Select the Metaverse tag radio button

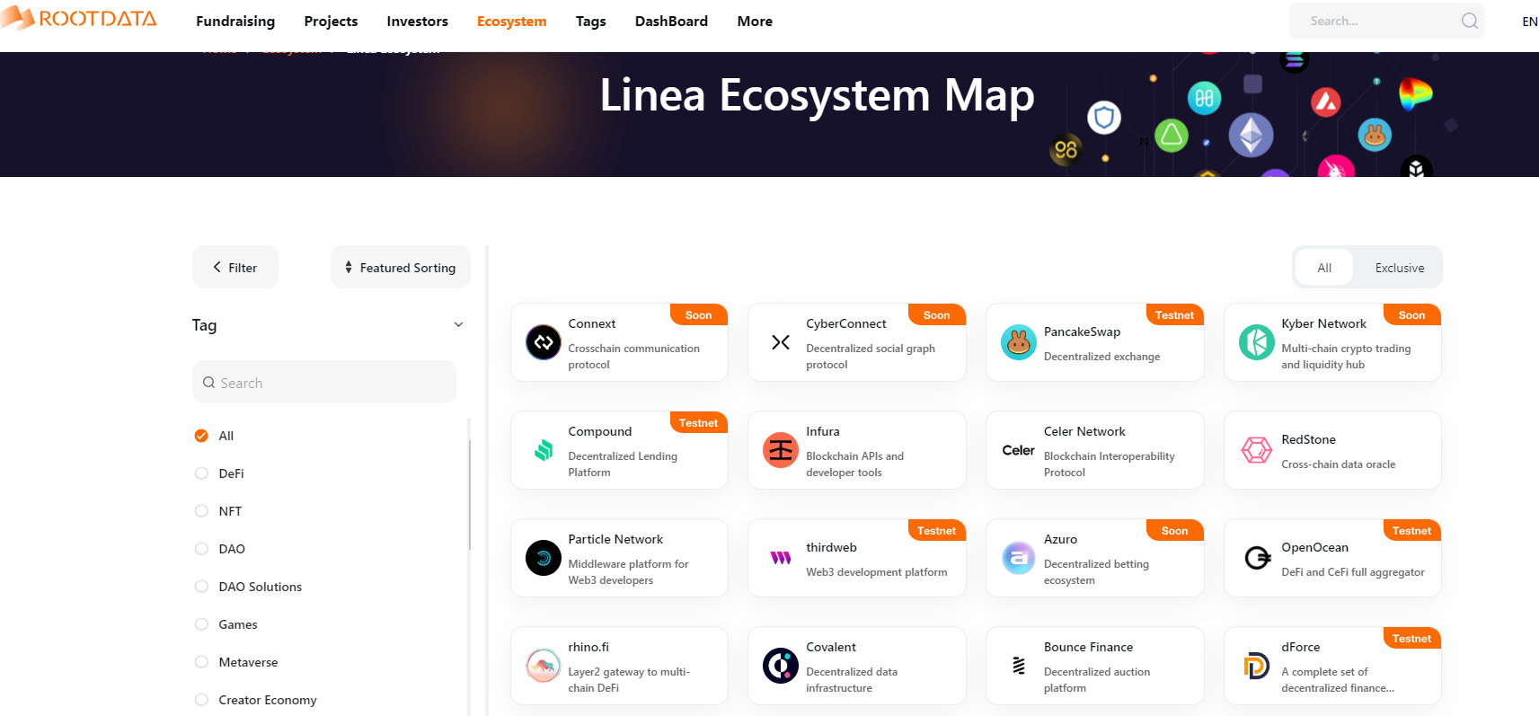coord(201,662)
